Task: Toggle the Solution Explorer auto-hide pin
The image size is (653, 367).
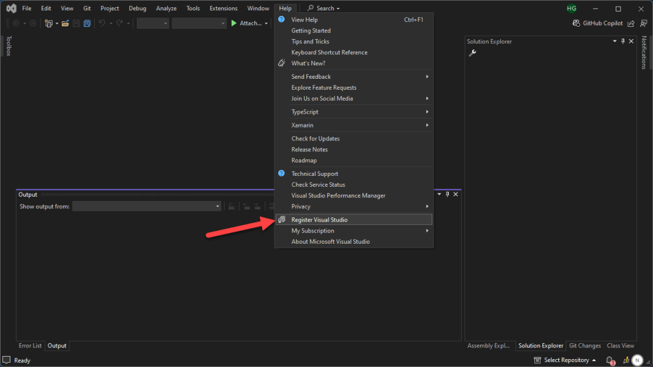Action: [623, 41]
